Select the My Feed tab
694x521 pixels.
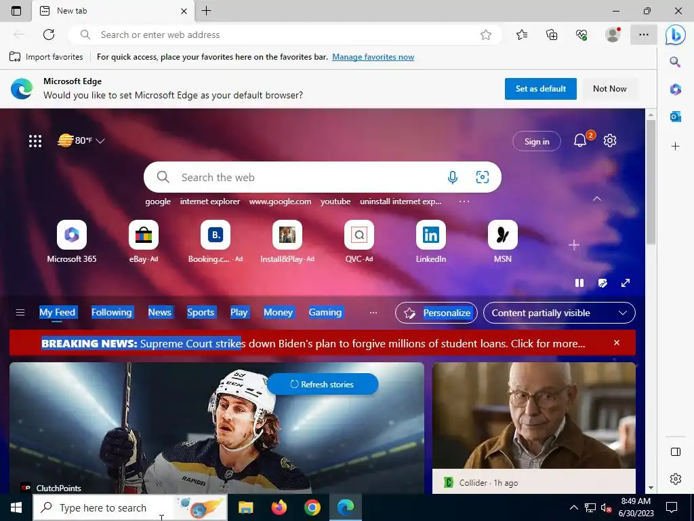(x=57, y=312)
